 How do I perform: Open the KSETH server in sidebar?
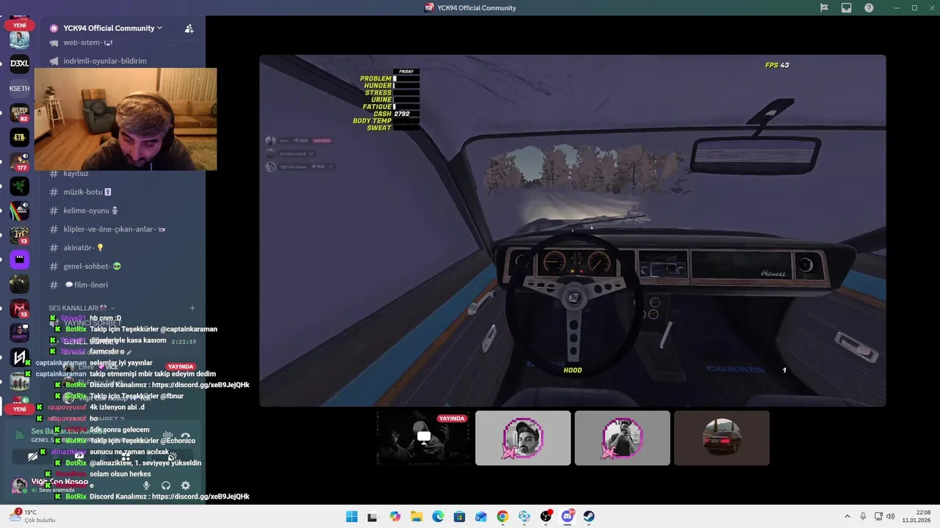tap(19, 89)
